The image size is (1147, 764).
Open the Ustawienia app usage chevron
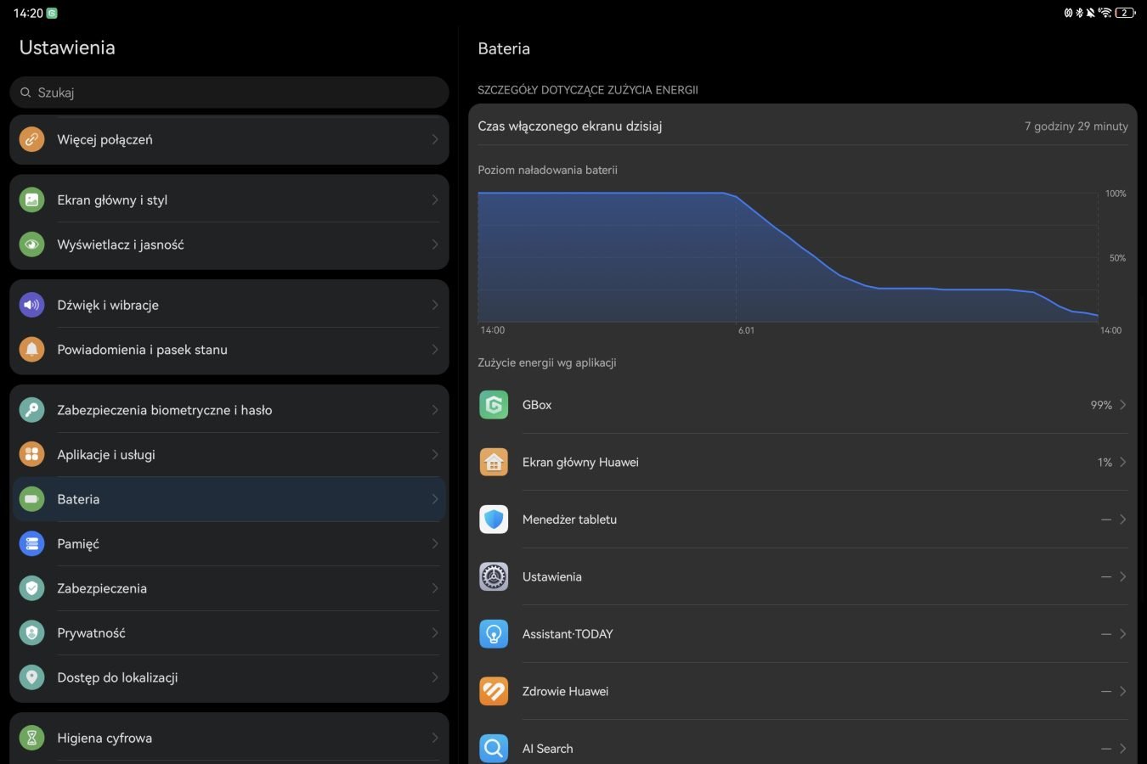[1123, 576]
